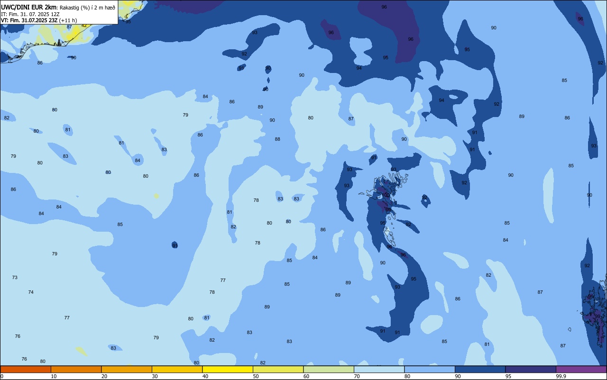The width and height of the screenshot is (607, 380).
Task: Click the 'IT: Fim. 31. 07. 2025 12Z' line
Action: click(x=30, y=14)
